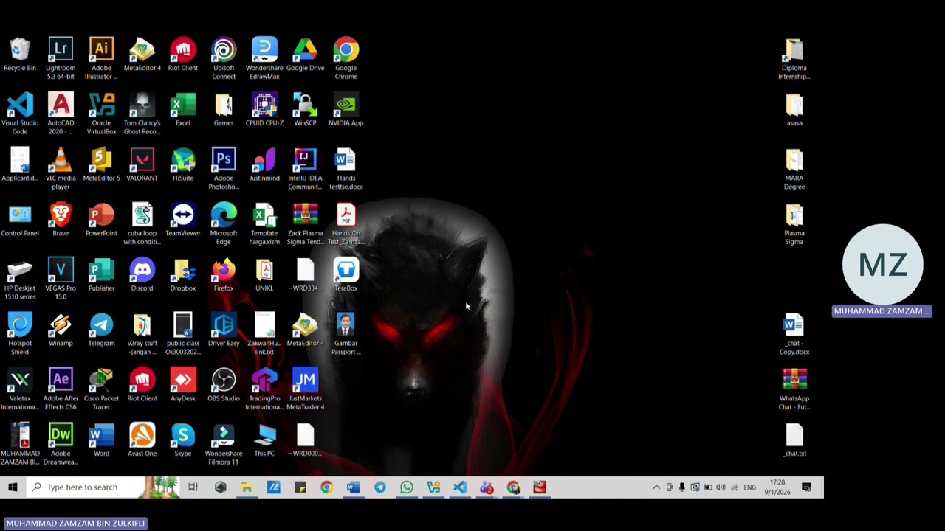This screenshot has width=945, height=531.
Task: Open the Driver Easy shortcut
Action: pos(224,331)
